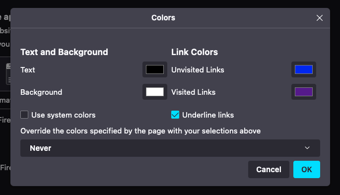
Task: Cancel the Colors dialog
Action: [269, 169]
